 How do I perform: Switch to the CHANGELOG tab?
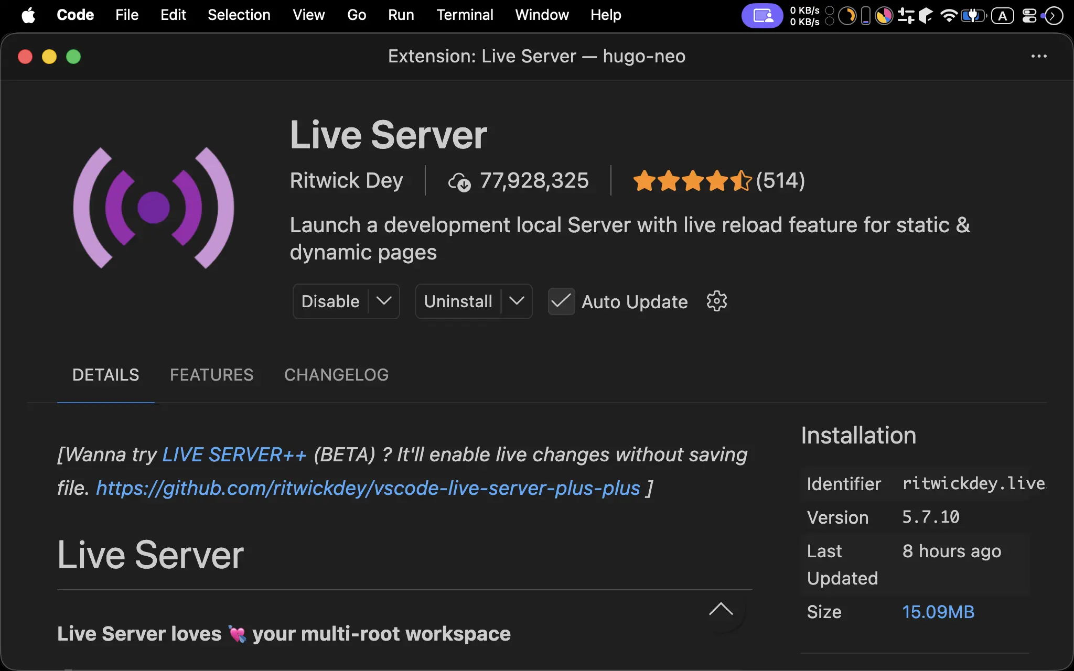click(x=336, y=375)
